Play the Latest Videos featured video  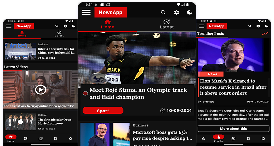[41, 90]
